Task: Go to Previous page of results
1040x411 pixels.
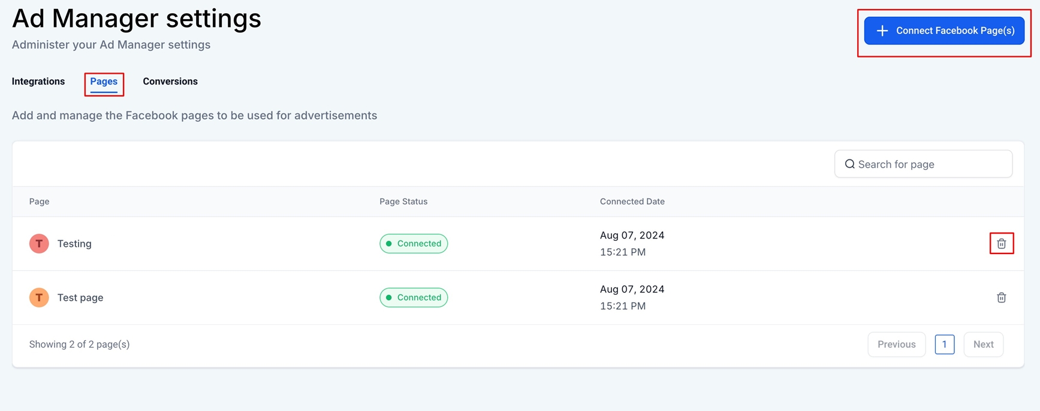Action: 896,344
